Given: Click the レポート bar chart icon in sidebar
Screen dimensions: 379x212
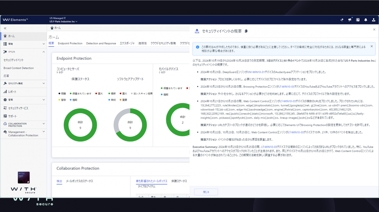Looking at the screenshot, I should pos(5,92).
